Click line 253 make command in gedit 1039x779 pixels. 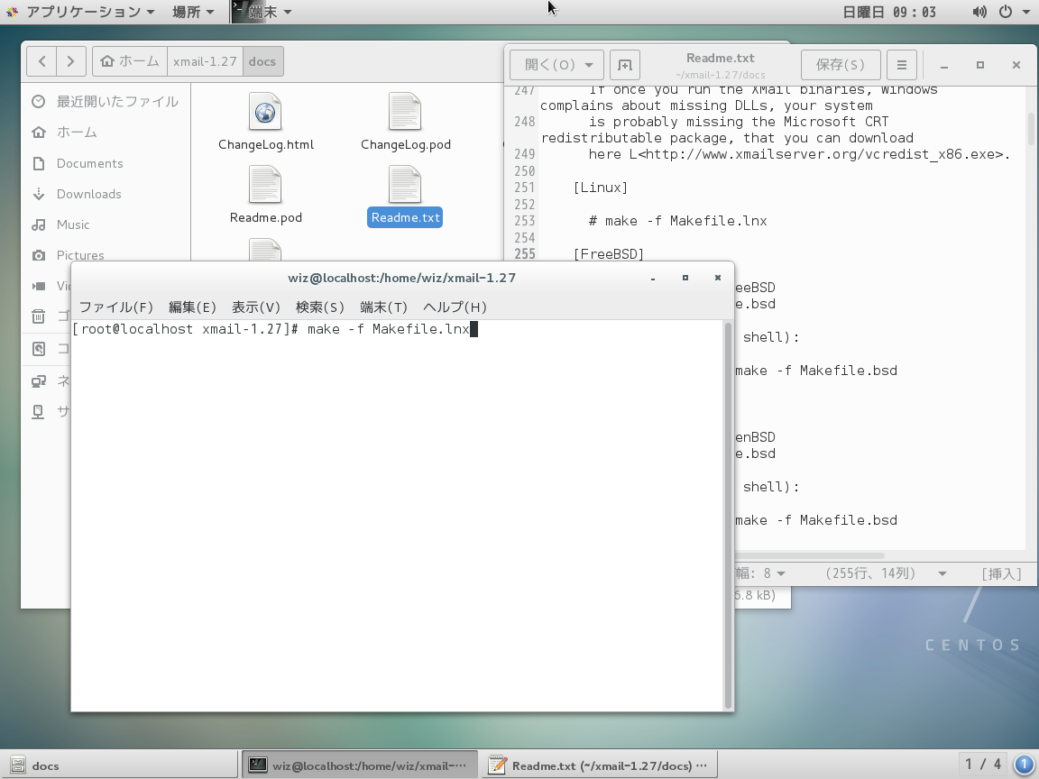click(677, 221)
